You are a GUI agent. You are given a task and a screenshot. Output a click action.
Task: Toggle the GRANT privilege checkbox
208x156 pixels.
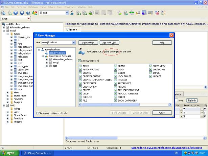115,66
